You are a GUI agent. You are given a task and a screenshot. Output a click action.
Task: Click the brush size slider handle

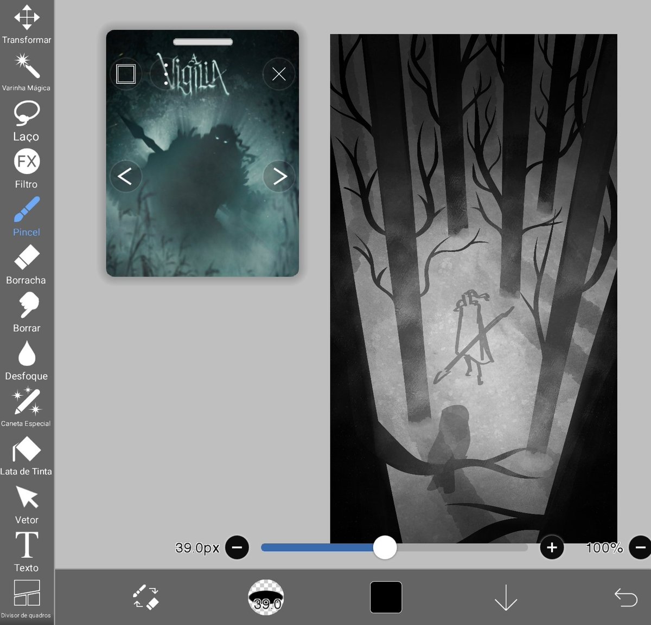pyautogui.click(x=385, y=547)
